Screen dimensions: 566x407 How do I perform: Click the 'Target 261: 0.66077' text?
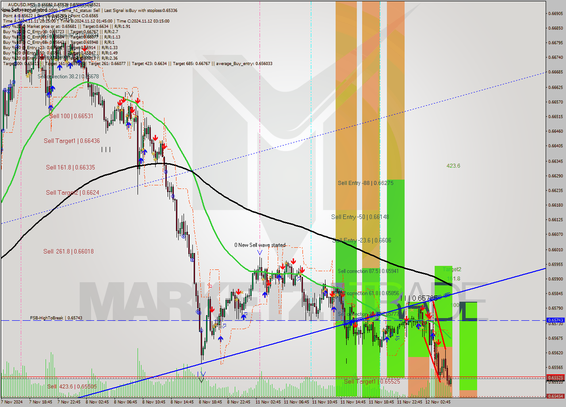(107, 64)
